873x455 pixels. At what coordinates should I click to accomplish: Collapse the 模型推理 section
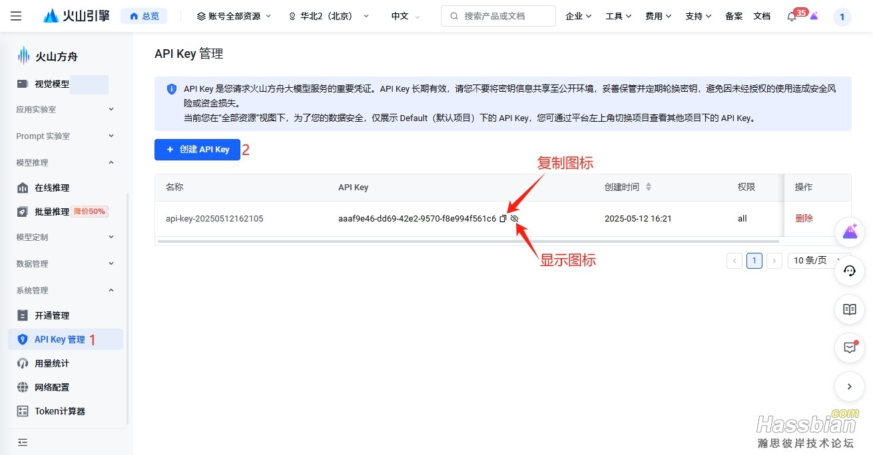coord(65,162)
